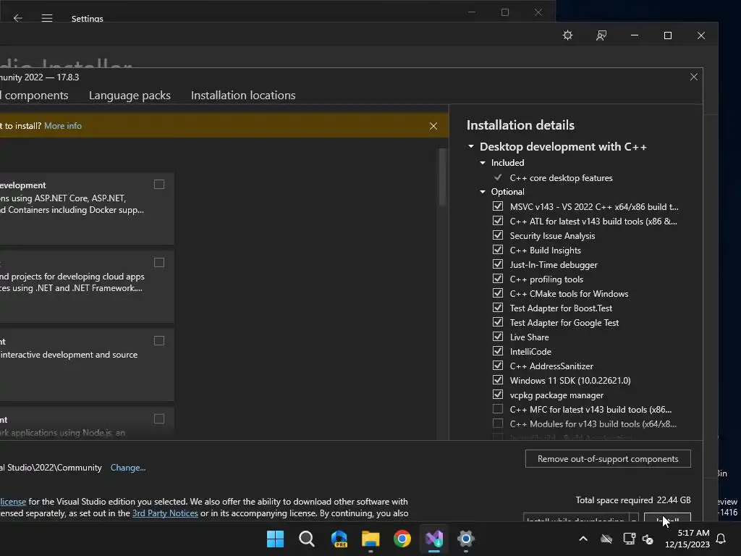Open the Windows Start menu
Screen dimensions: 741x556
275,539
